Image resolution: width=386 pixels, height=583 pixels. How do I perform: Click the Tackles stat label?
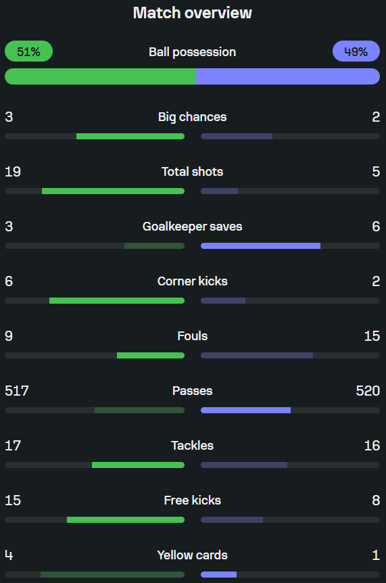coord(193,446)
